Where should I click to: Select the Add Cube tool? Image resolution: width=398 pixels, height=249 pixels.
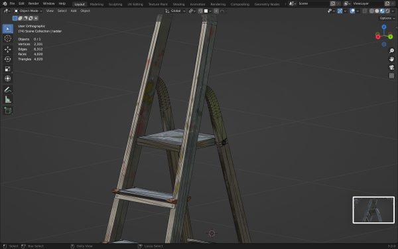7,110
